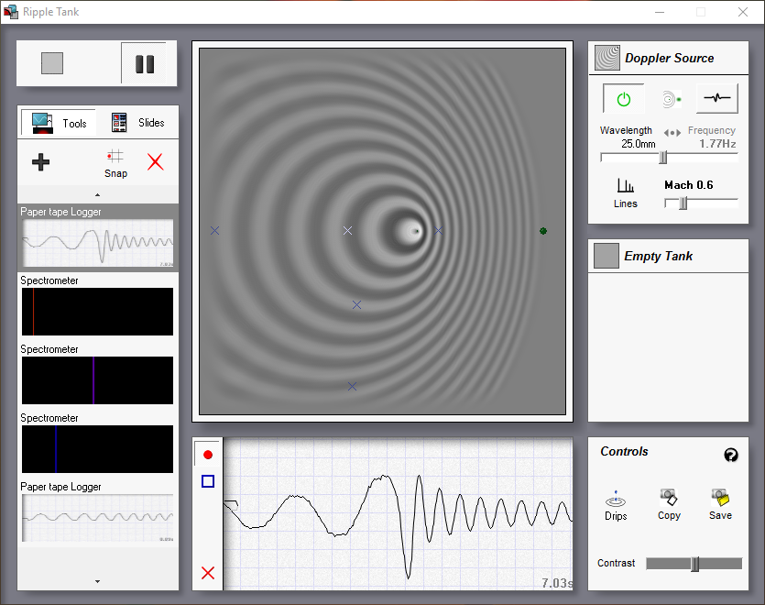Click the moving-source ripple icon
Image resolution: width=765 pixels, height=605 pixels.
(672, 99)
